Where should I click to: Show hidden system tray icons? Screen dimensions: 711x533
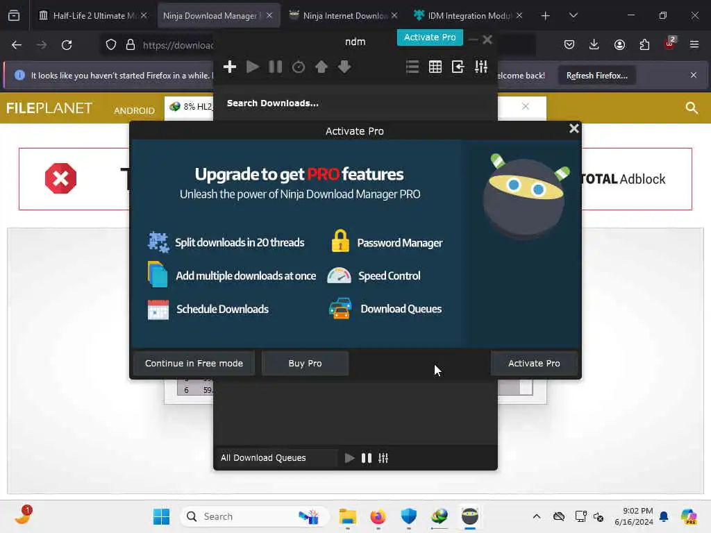click(537, 516)
